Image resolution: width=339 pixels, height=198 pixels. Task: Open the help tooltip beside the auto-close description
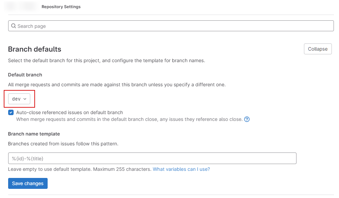[x=247, y=119]
